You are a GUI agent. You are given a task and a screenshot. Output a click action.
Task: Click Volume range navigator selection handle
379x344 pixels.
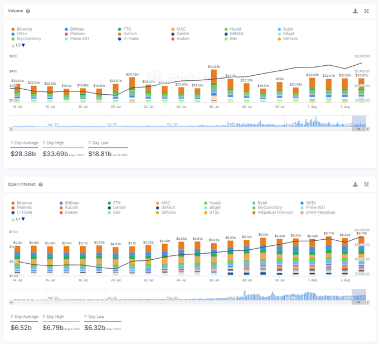click(x=359, y=129)
